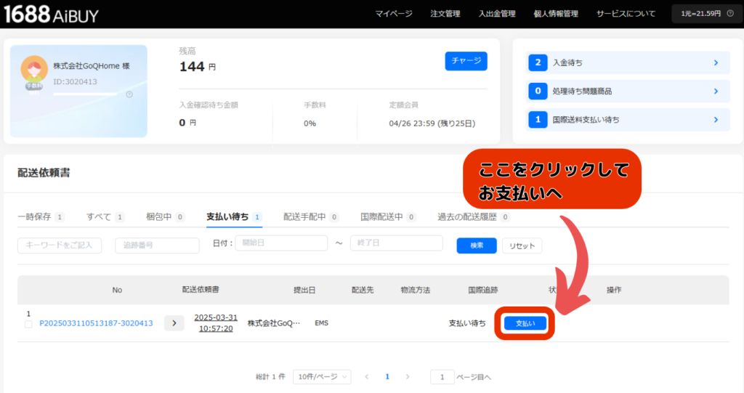The height and width of the screenshot is (393, 744).
Task: Open request link P2025033110513187-3020413
Action: point(96,323)
